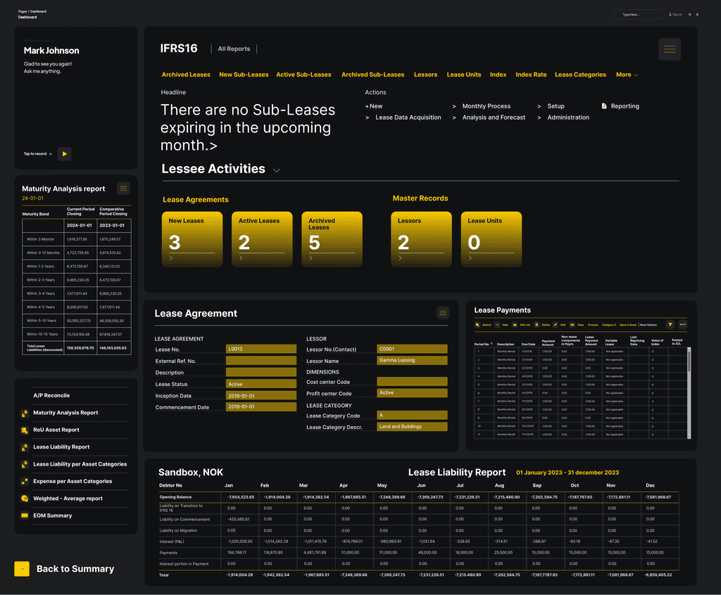721x595 pixels.
Task: Click the Maturity Analysis report menu icon
Action: (x=123, y=188)
